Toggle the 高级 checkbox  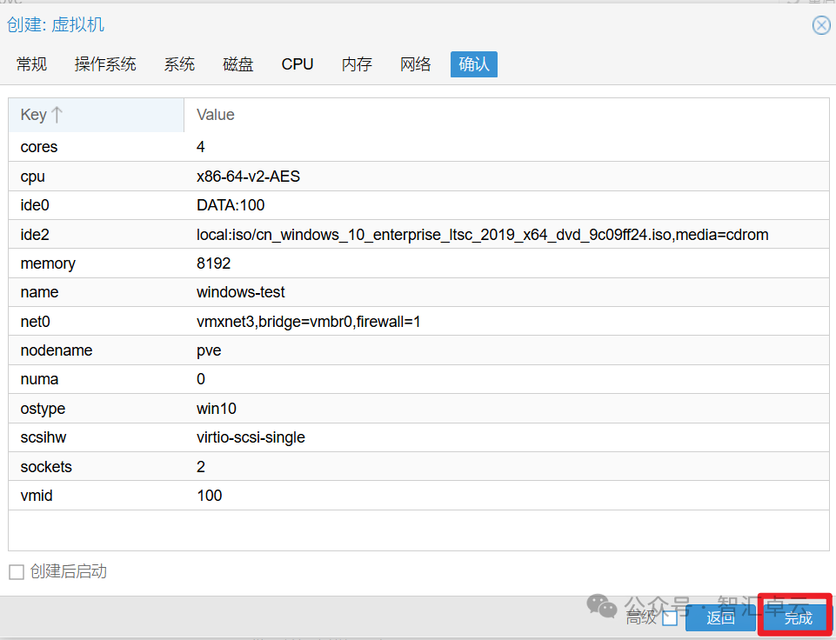pos(669,618)
